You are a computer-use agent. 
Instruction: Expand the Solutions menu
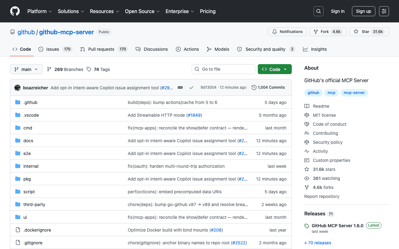(71, 11)
